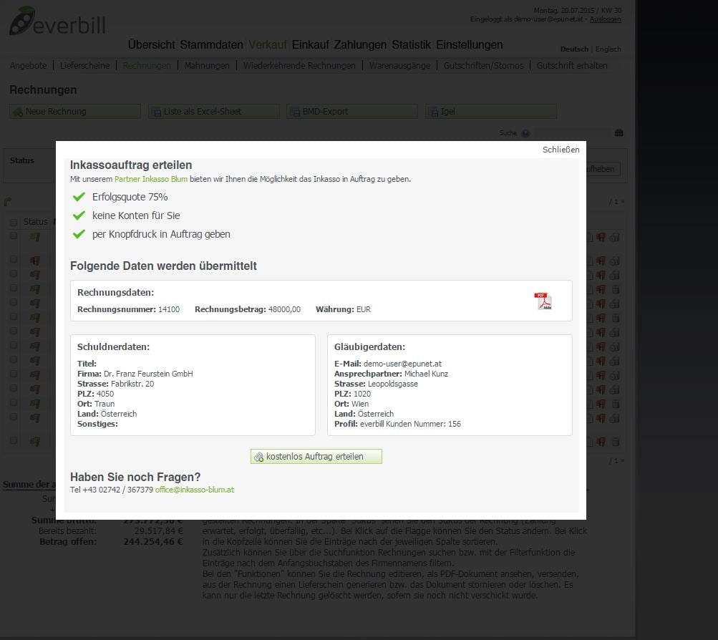Click the Status column header
The height and width of the screenshot is (640, 718).
tap(35, 222)
